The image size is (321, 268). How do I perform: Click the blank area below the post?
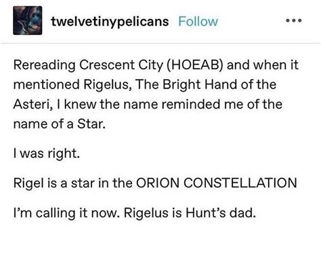(160, 244)
